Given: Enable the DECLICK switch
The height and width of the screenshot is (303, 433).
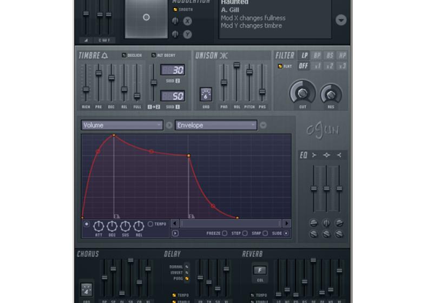Looking at the screenshot, I should click(124, 55).
